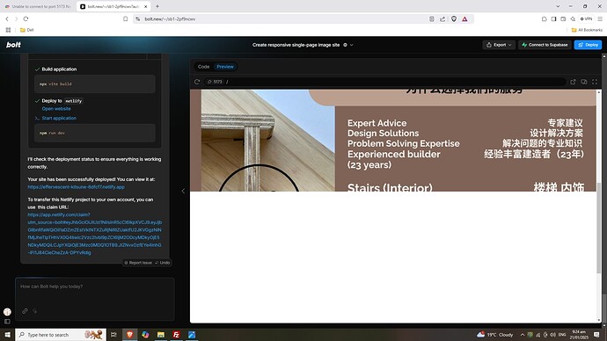The image size is (607, 341).
Task: Click the Deploy button
Action: tap(588, 45)
